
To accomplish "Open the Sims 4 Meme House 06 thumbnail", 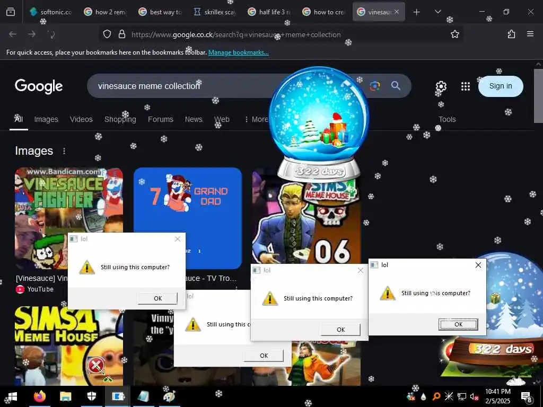I will pos(306,222).
